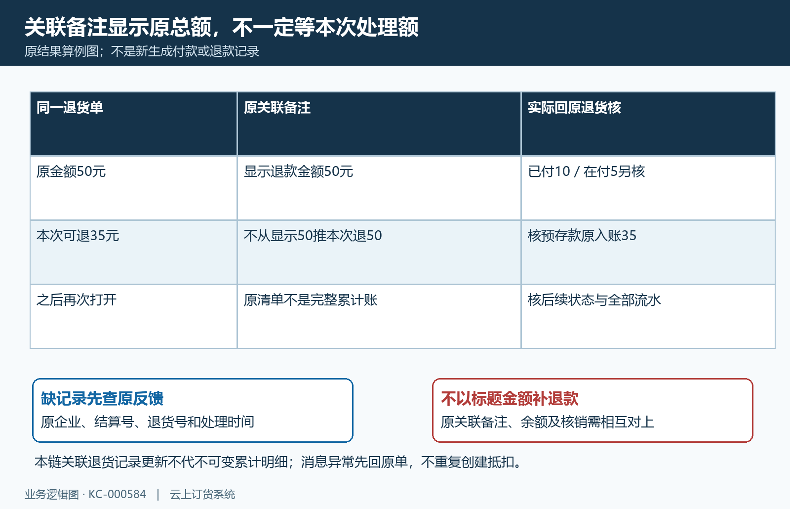This screenshot has width=790, height=509.
Task: Click the cell 原金额50元
Action: pyautogui.click(x=133, y=188)
